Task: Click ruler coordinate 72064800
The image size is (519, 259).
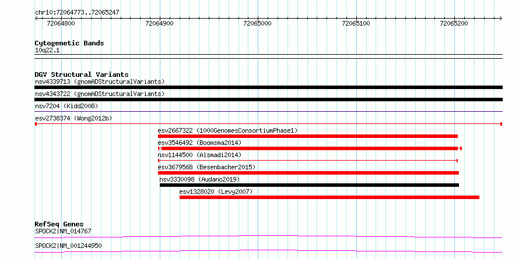Action: pyautogui.click(x=61, y=23)
